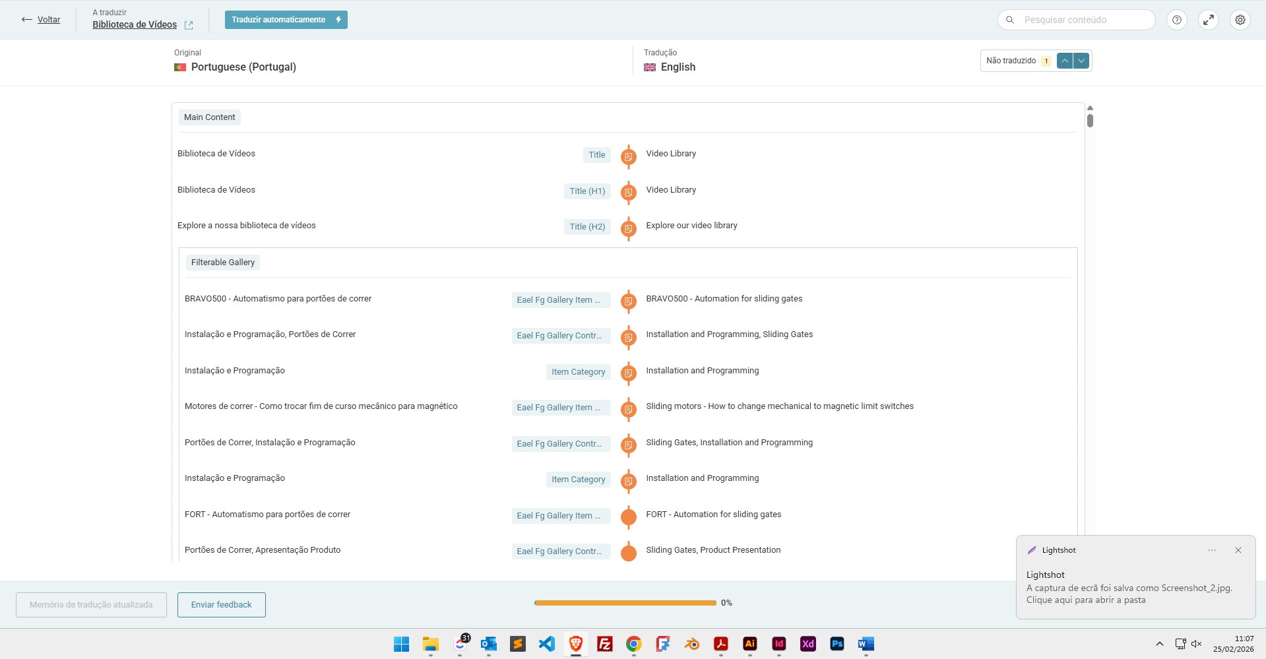The height and width of the screenshot is (659, 1266).
Task: Open FileZilla from the taskbar
Action: pyautogui.click(x=605, y=644)
